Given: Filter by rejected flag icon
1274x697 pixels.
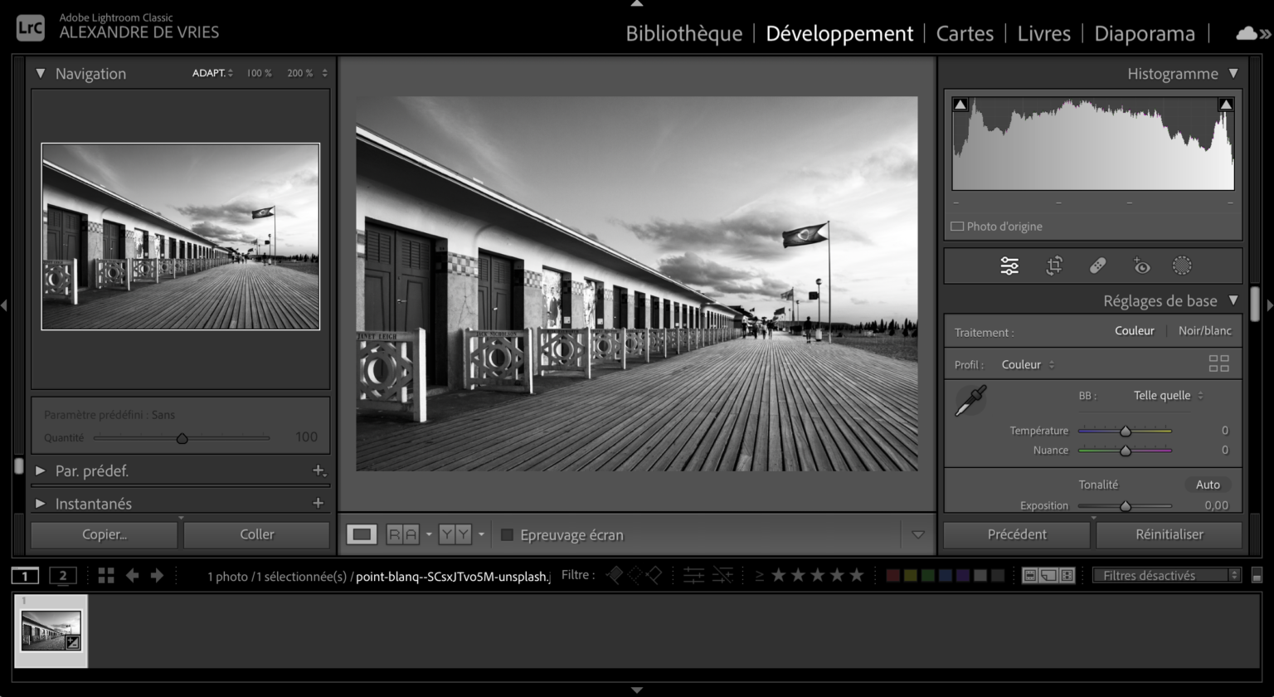Looking at the screenshot, I should 654,574.
